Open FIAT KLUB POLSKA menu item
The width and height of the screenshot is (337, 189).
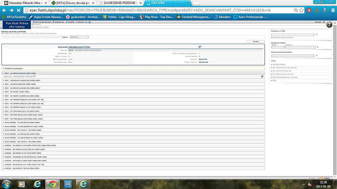pyautogui.click(x=42, y=22)
